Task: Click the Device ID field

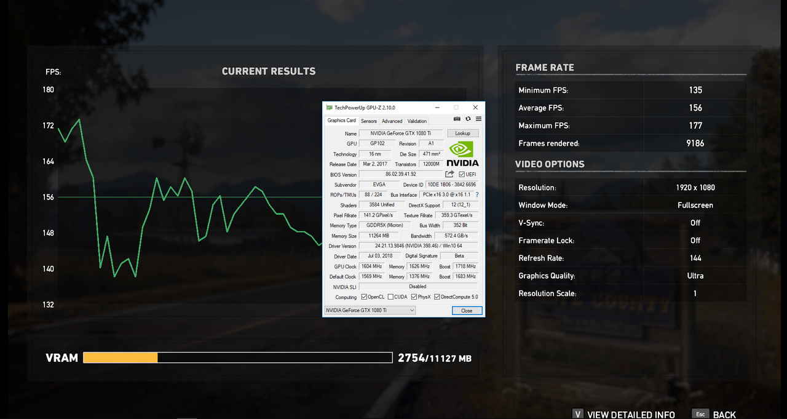Action: [x=452, y=185]
